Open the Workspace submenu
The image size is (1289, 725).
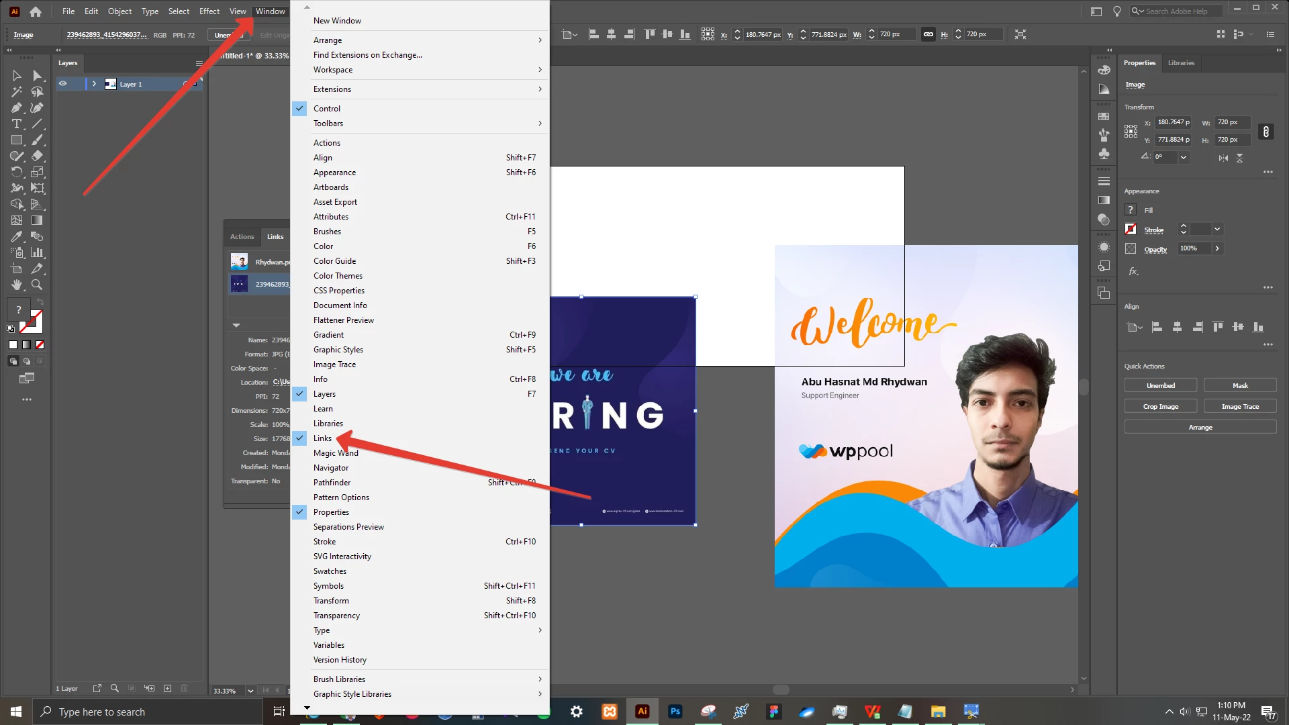click(332, 70)
